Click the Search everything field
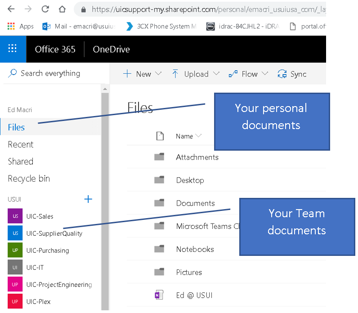 click(x=50, y=73)
